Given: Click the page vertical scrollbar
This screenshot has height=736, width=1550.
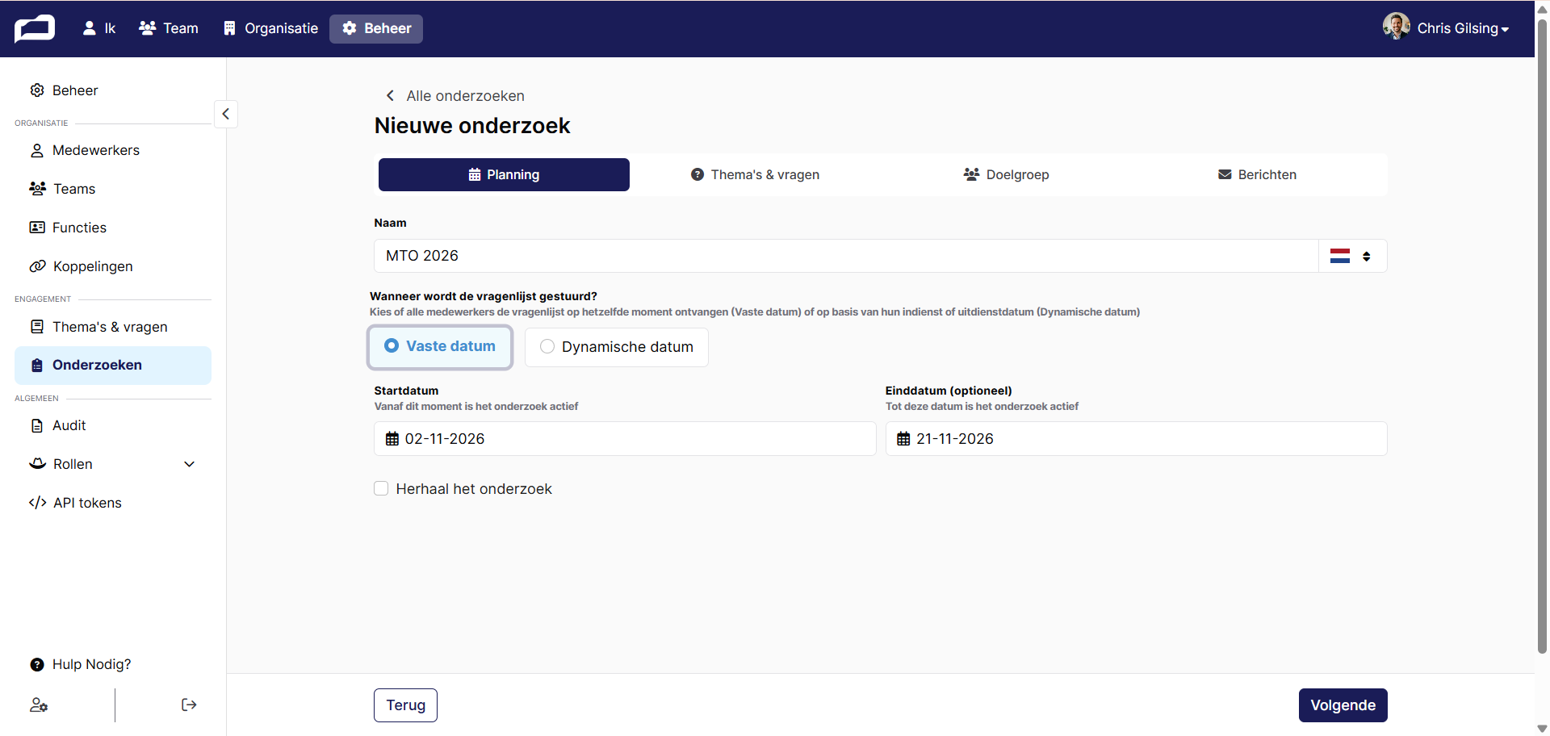Looking at the screenshot, I should coord(1542,339).
